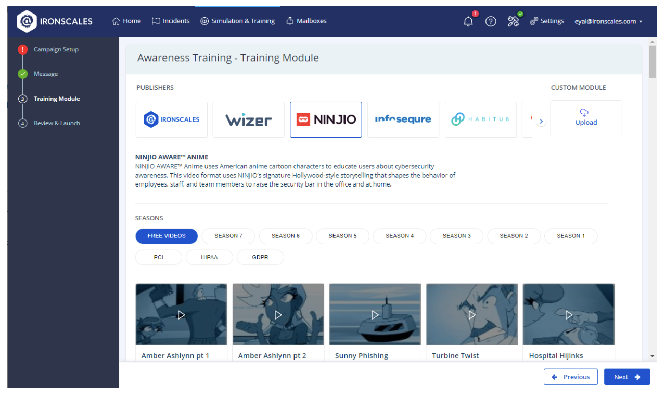Click the IRONSCALES logo in top-left
665x399 pixels.
click(55, 21)
